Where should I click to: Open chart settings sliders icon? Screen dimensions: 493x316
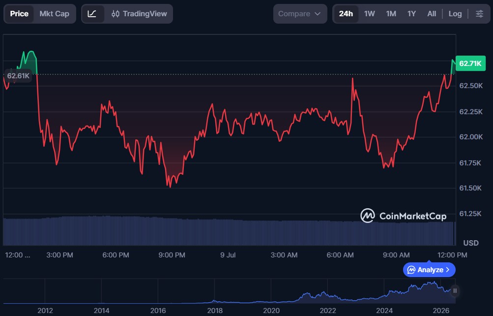click(x=479, y=14)
